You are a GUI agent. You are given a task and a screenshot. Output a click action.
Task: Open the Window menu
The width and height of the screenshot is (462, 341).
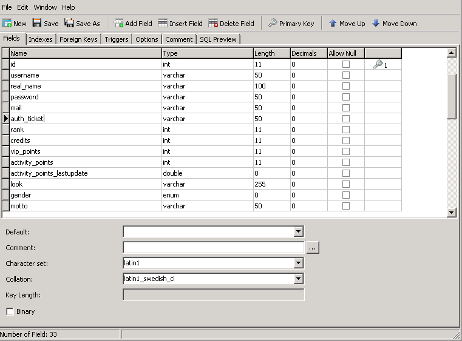tap(45, 7)
